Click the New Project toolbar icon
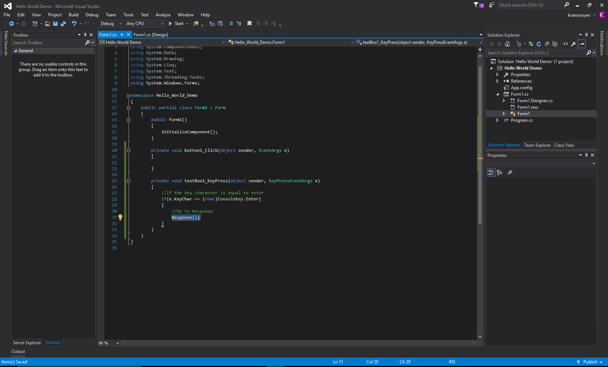The image size is (608, 367). point(35,24)
